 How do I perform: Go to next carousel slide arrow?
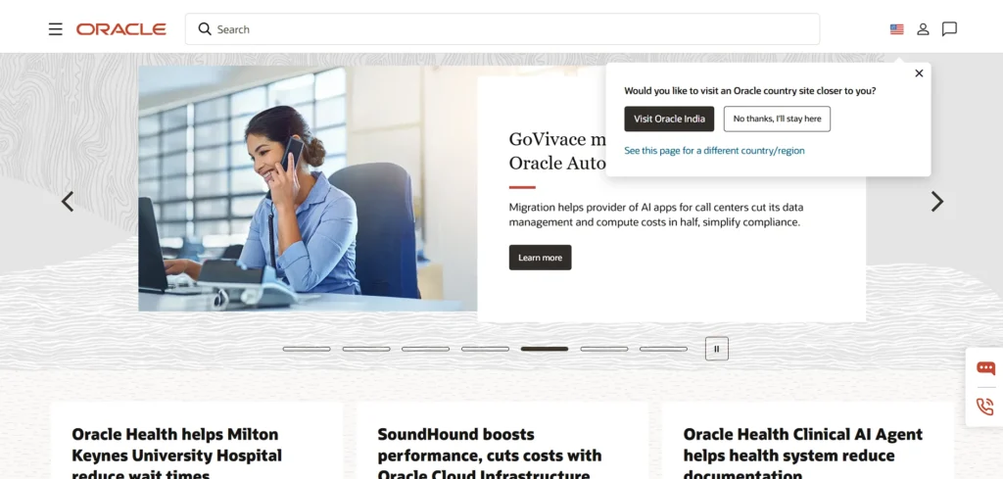pyautogui.click(x=937, y=202)
